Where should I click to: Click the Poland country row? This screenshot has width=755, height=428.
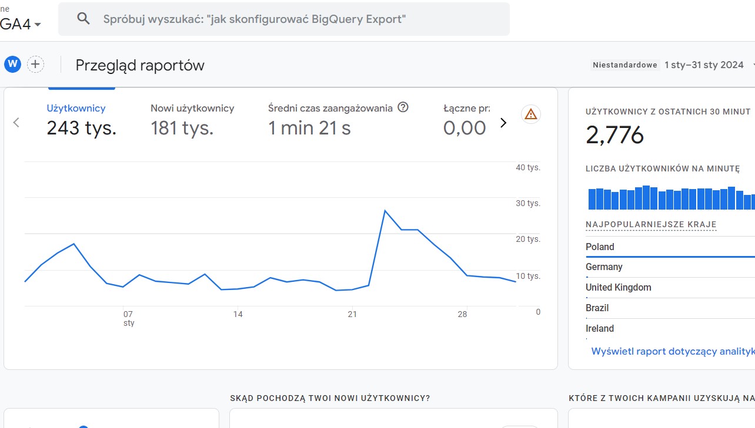tap(600, 247)
